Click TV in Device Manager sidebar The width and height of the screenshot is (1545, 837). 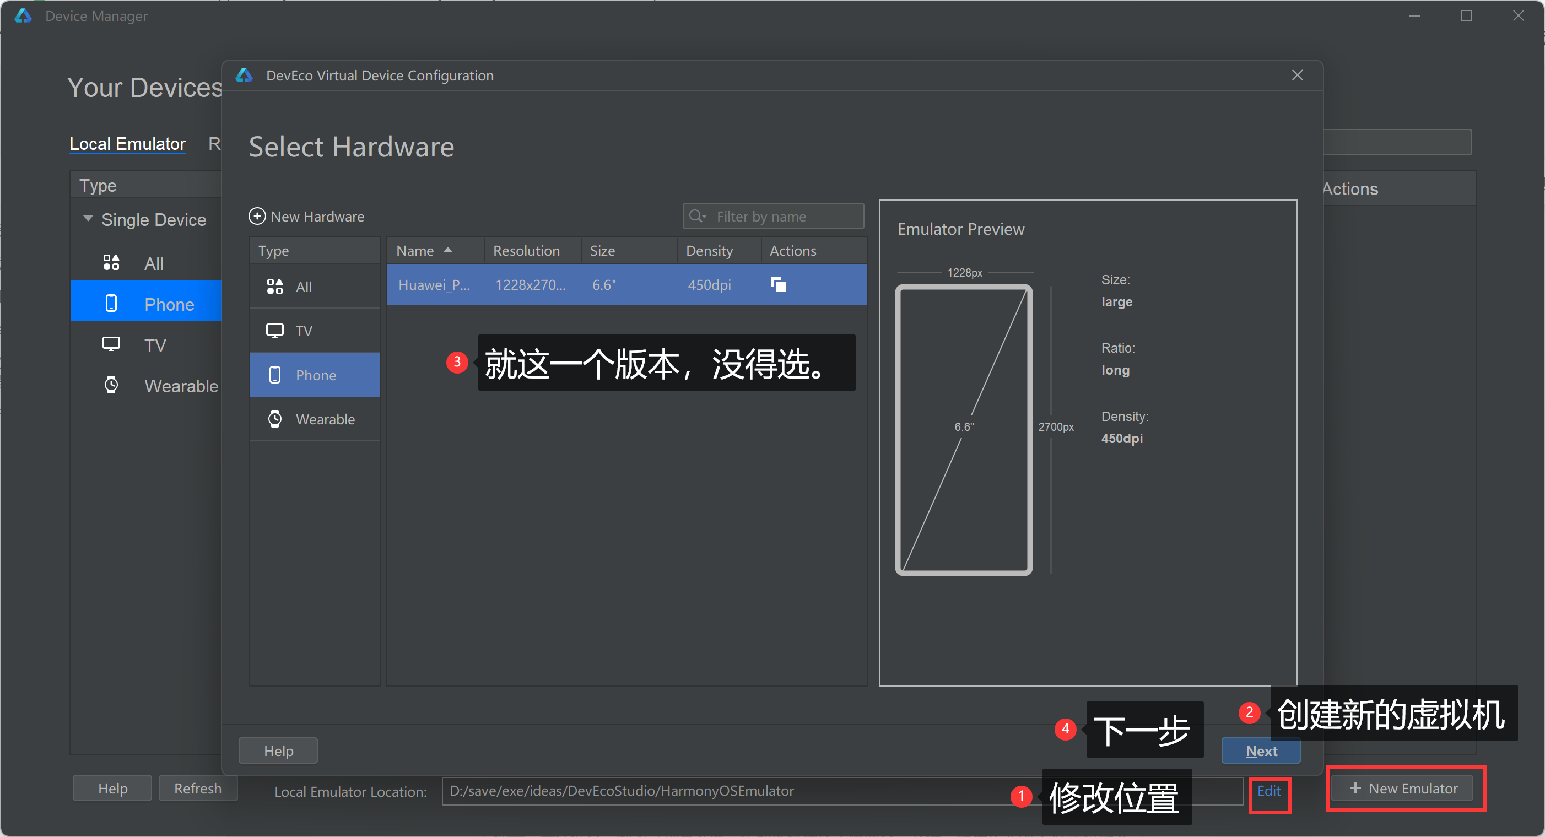(154, 345)
